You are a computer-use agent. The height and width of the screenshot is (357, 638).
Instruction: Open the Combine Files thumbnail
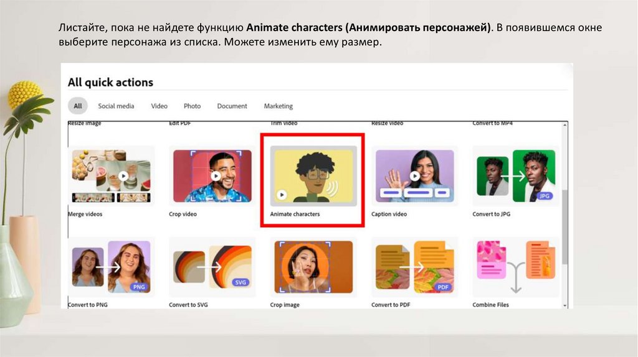[515, 267]
